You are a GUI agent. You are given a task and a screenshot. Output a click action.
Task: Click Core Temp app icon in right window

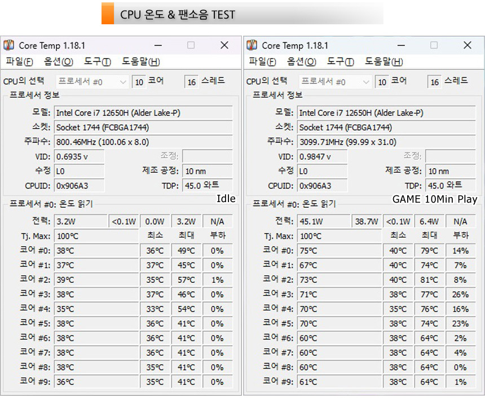click(x=252, y=45)
